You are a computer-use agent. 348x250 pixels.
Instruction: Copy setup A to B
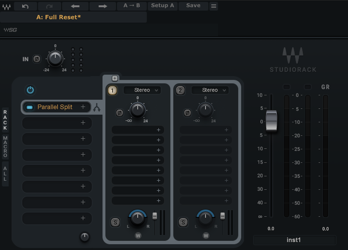[x=132, y=6]
